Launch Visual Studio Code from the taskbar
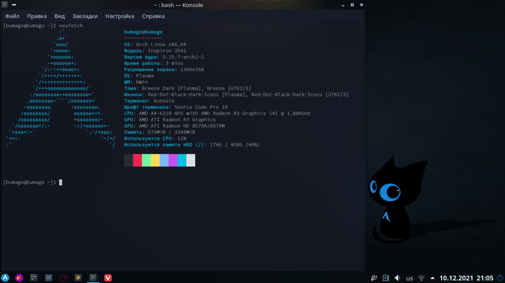 [x=49, y=277]
